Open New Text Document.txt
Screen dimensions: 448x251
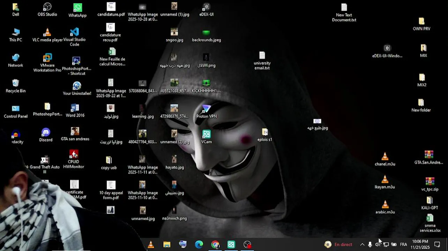[x=344, y=13]
